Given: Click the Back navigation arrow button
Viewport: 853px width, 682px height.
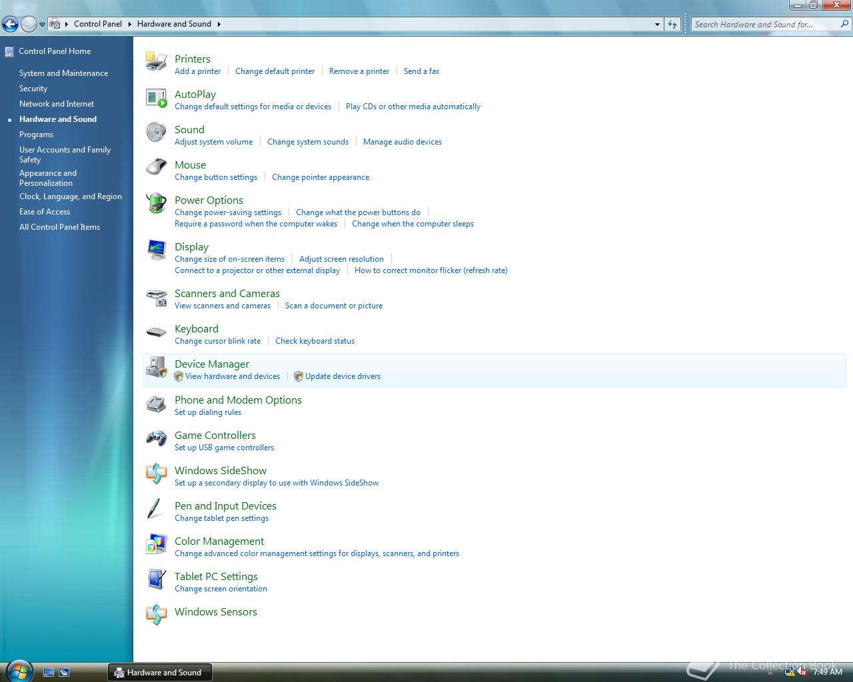Looking at the screenshot, I should point(10,25).
